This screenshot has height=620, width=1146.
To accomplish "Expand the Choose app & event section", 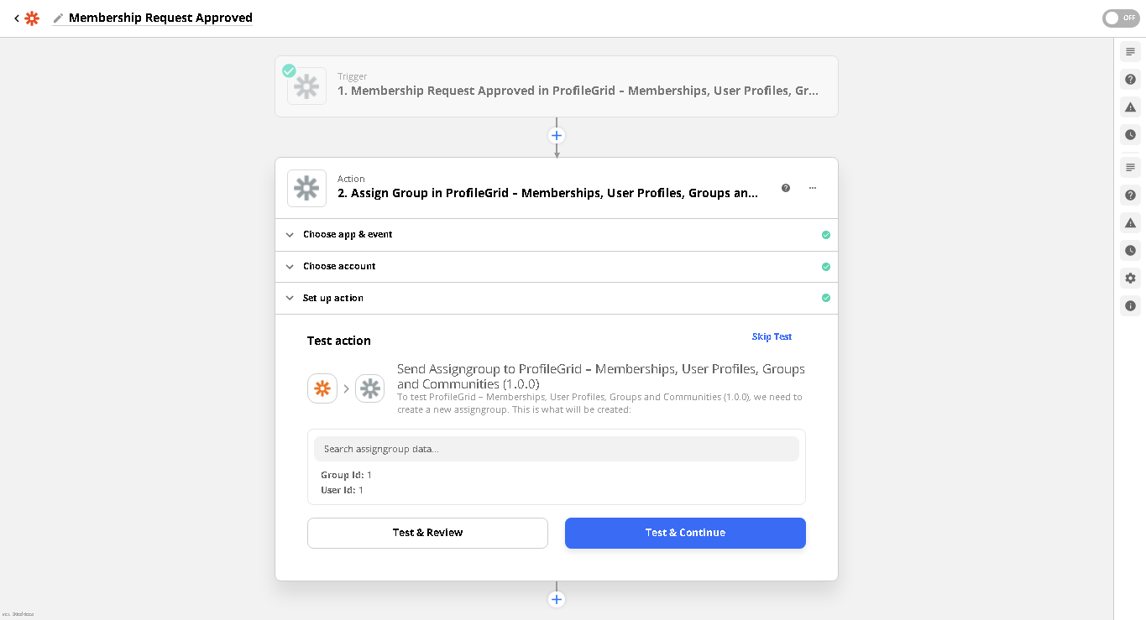I will (x=347, y=235).
